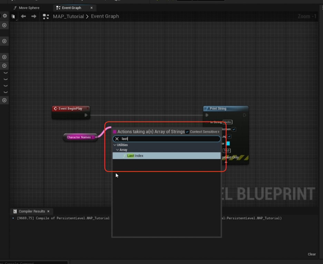Focus the action search box containing last

coord(166,139)
